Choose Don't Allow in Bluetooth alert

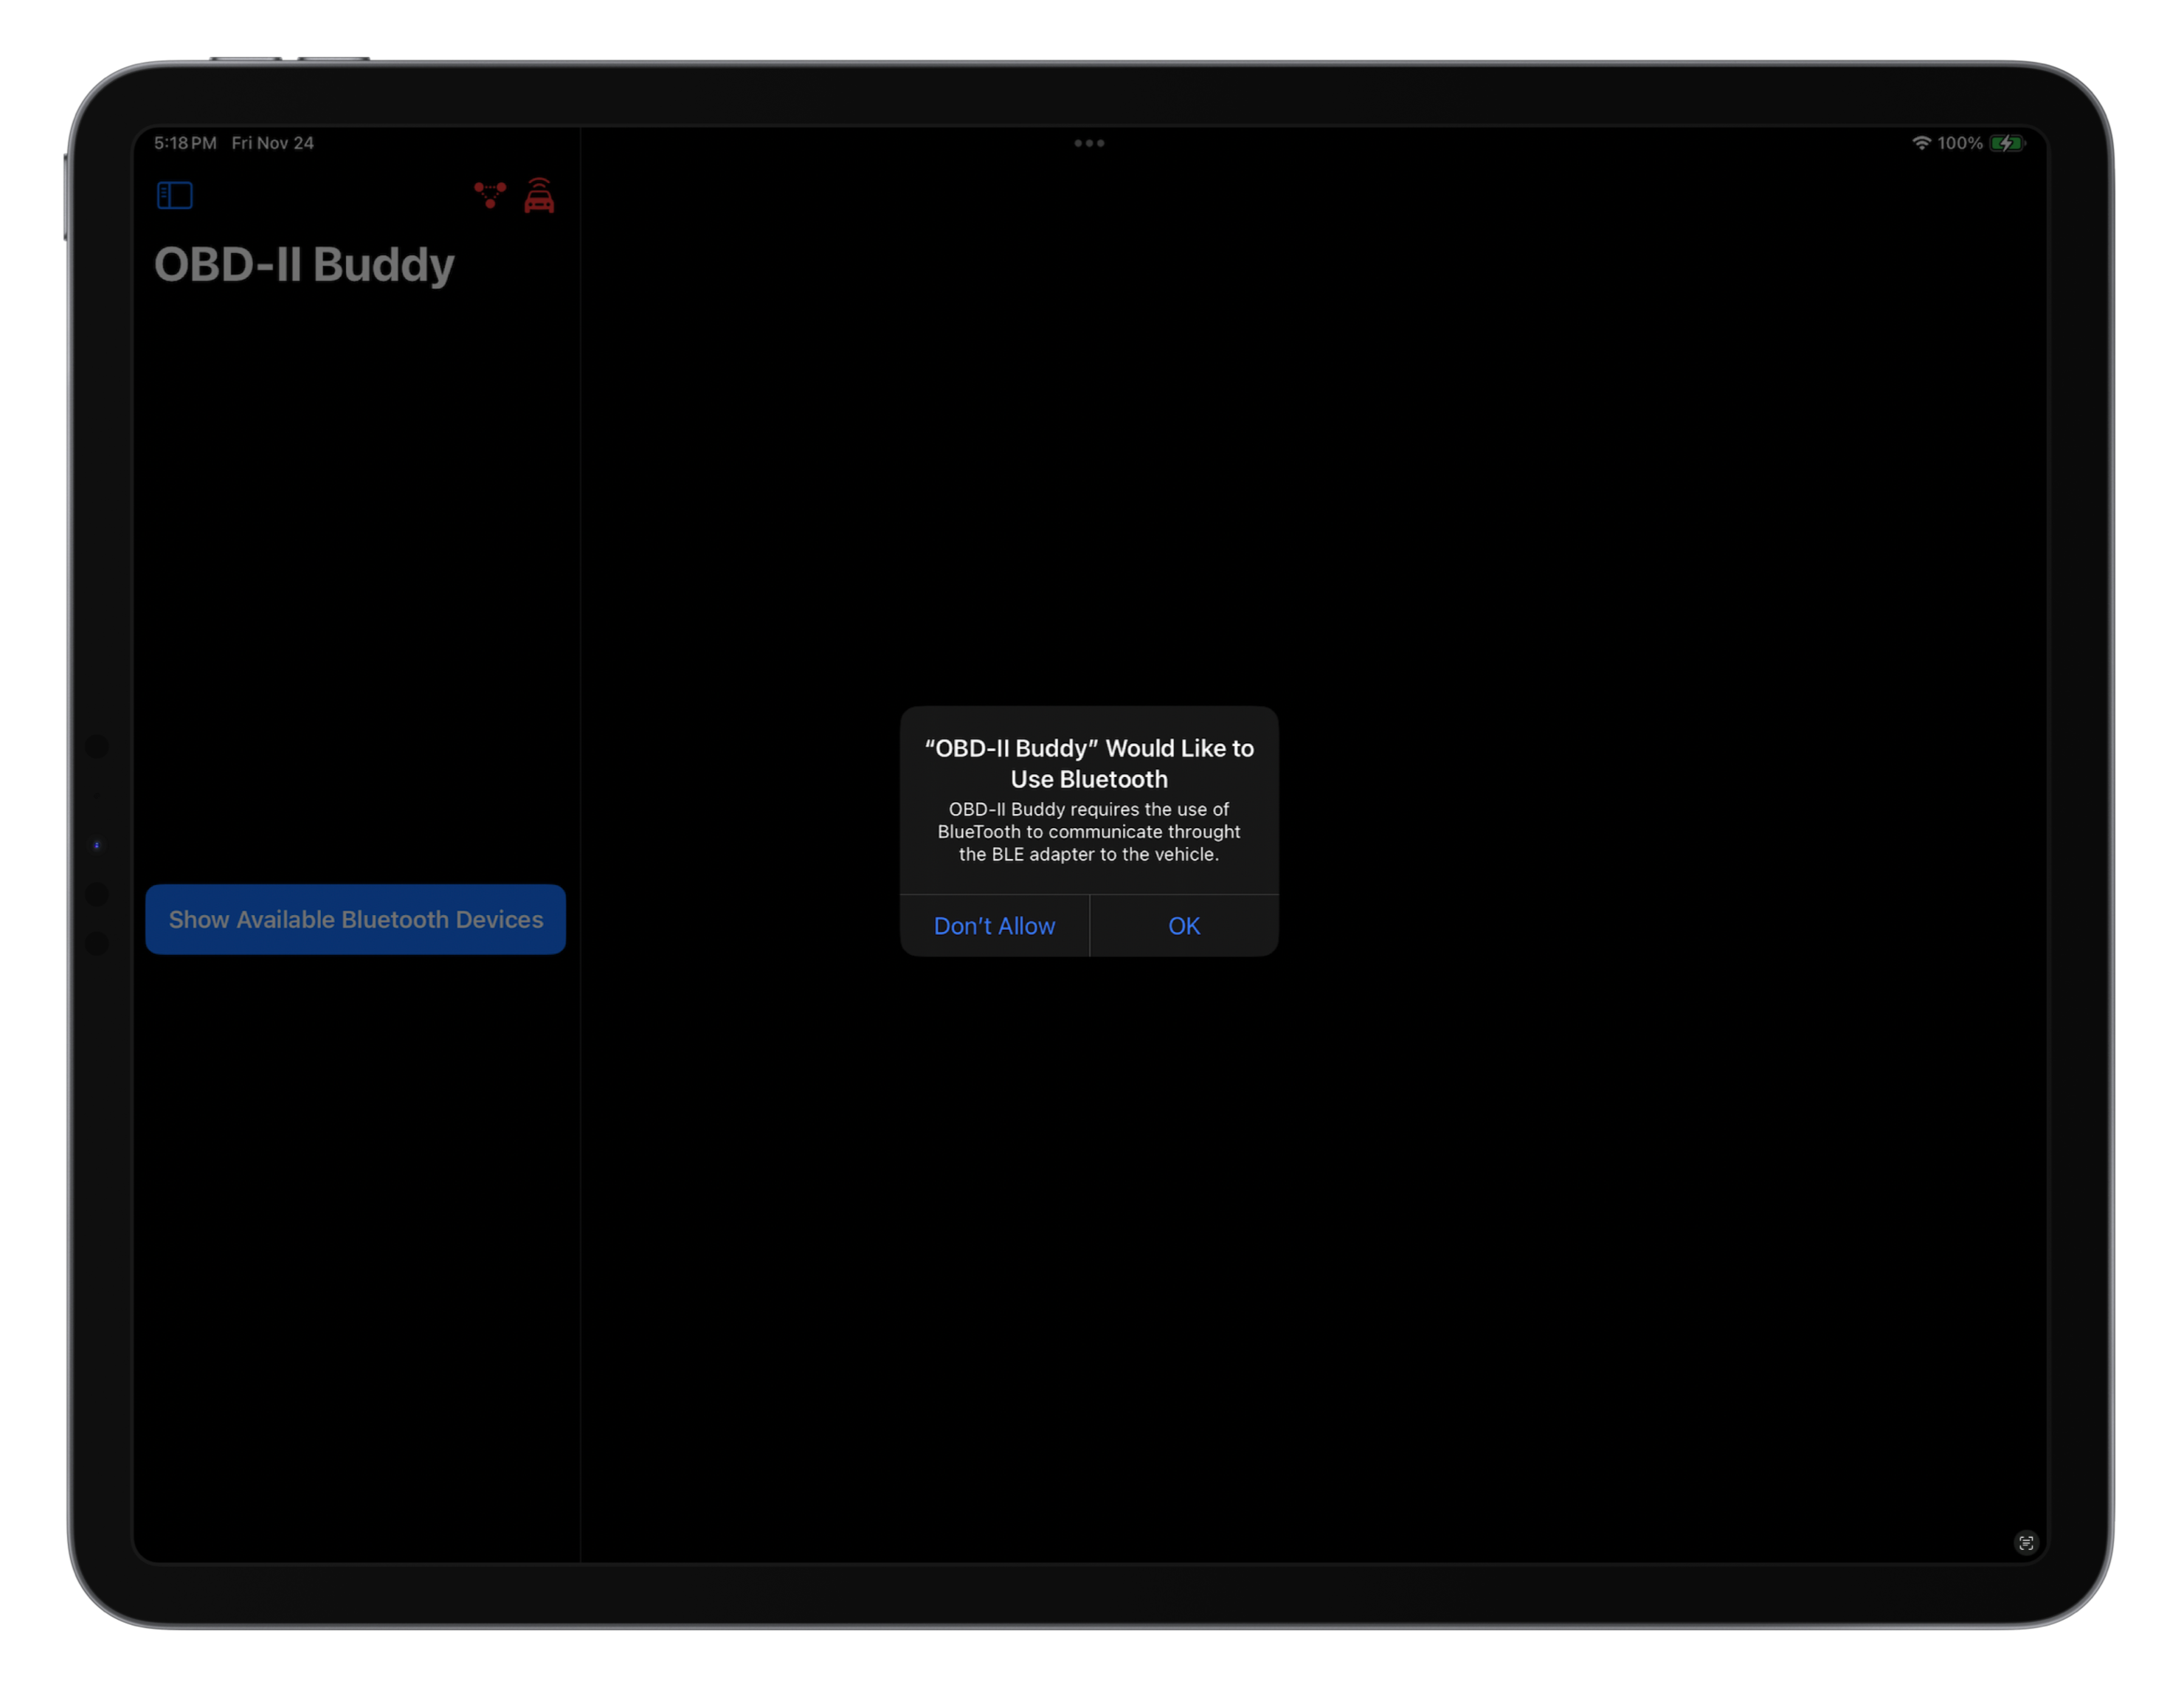tap(994, 926)
